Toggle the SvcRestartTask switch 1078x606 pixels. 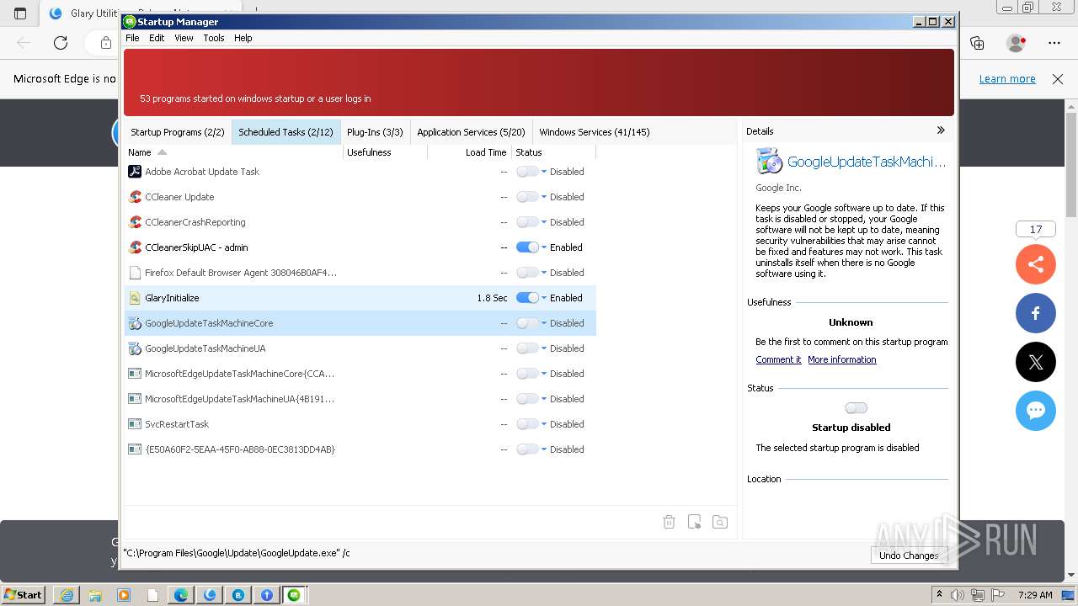click(527, 424)
